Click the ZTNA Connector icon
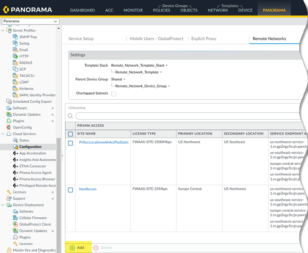The image size is (308, 253). (16, 166)
